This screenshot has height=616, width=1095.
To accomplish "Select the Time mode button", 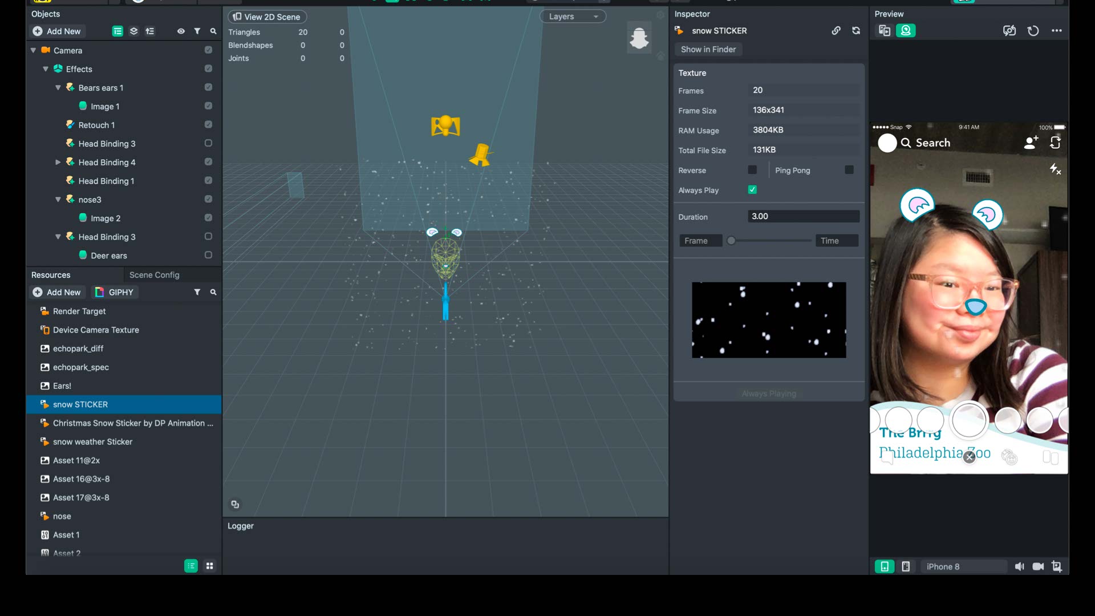I will click(837, 241).
